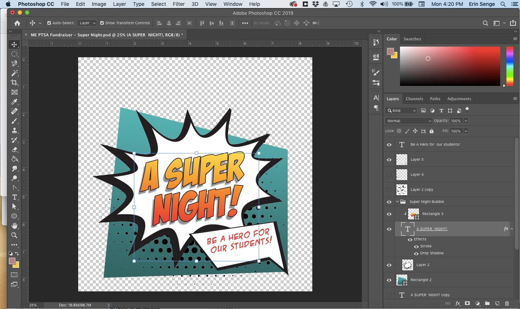Switch to the Adjustments tab
Screen dimensions: 520x309
pos(459,99)
